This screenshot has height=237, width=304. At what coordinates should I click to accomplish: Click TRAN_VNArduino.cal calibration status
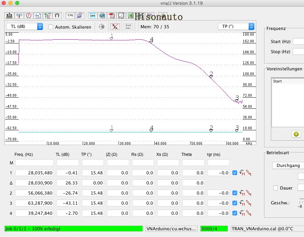click(268, 229)
